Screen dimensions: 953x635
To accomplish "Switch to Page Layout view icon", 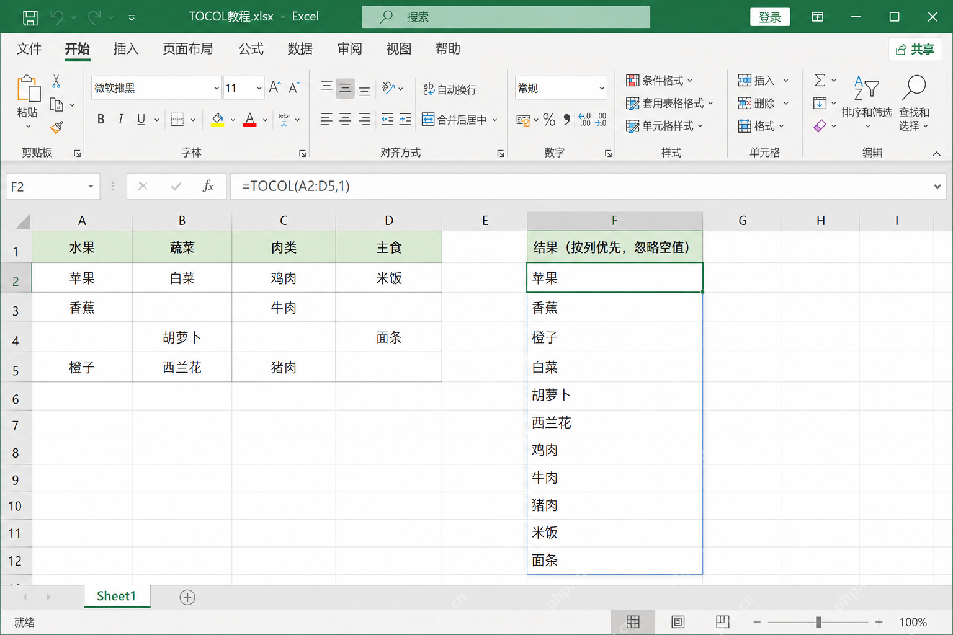I will tap(678, 621).
